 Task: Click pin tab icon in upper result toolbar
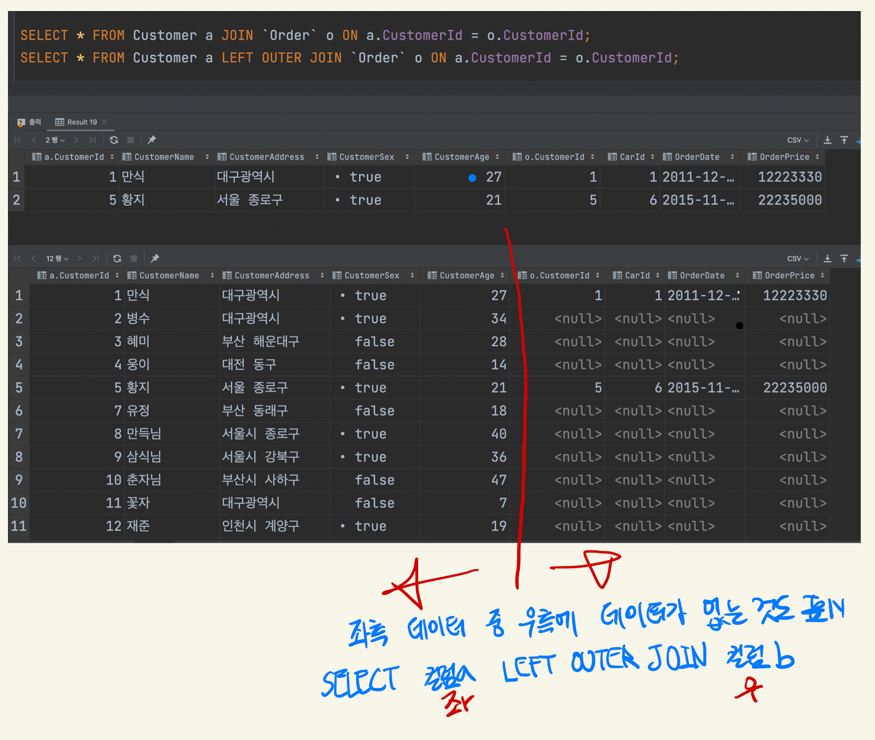(x=152, y=140)
